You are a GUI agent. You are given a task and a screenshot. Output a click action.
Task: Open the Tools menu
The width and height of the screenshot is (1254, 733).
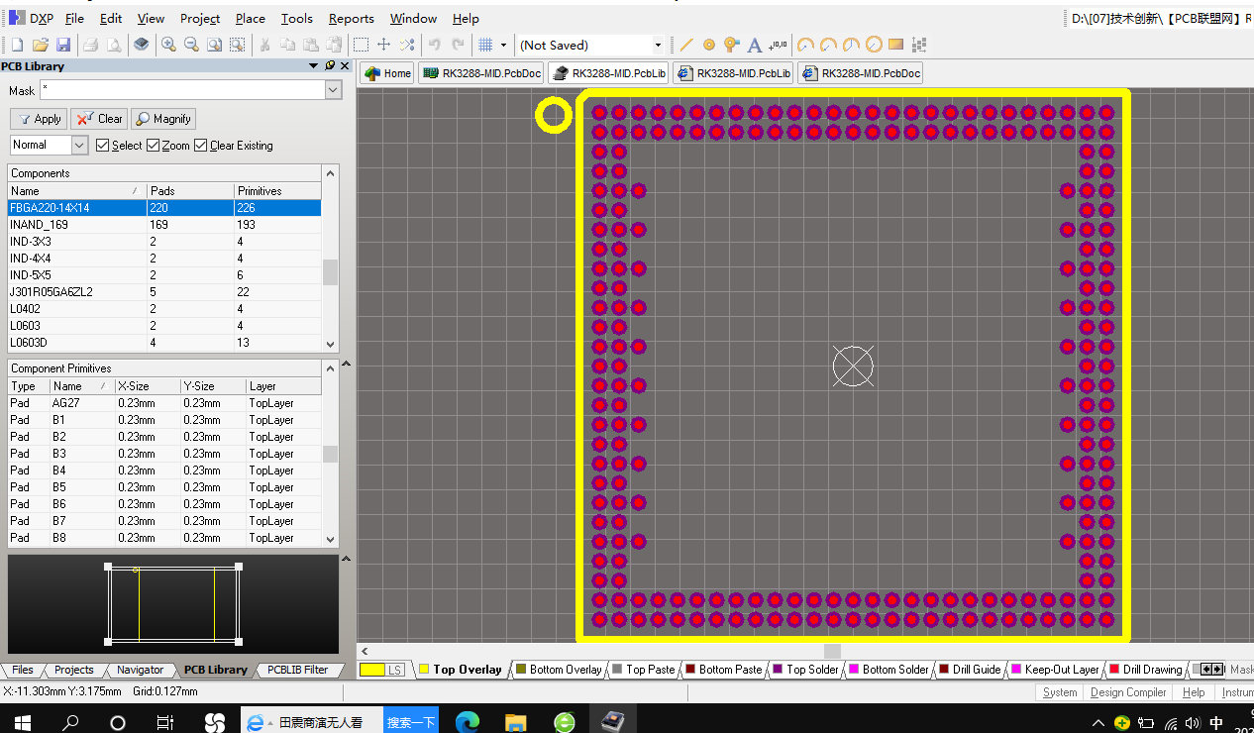click(296, 18)
